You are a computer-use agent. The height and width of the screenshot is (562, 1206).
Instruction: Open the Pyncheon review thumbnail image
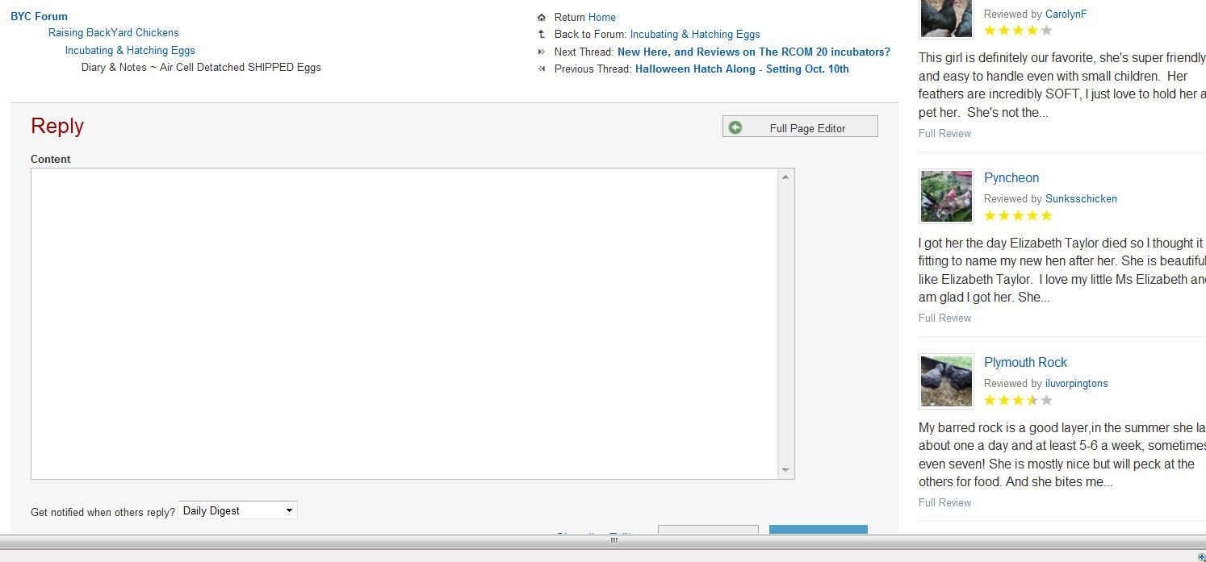pos(946,196)
